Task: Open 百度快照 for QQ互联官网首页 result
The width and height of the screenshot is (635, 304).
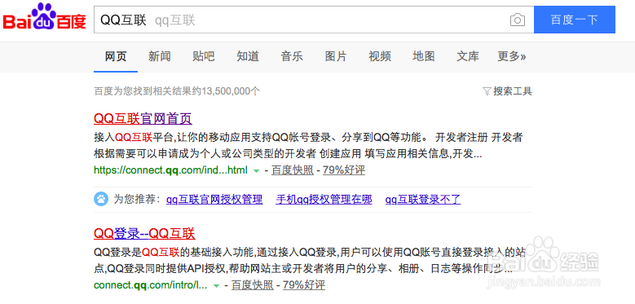Action: click(293, 170)
